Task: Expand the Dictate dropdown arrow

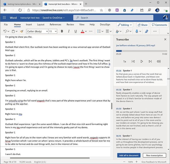Action: 140,31
